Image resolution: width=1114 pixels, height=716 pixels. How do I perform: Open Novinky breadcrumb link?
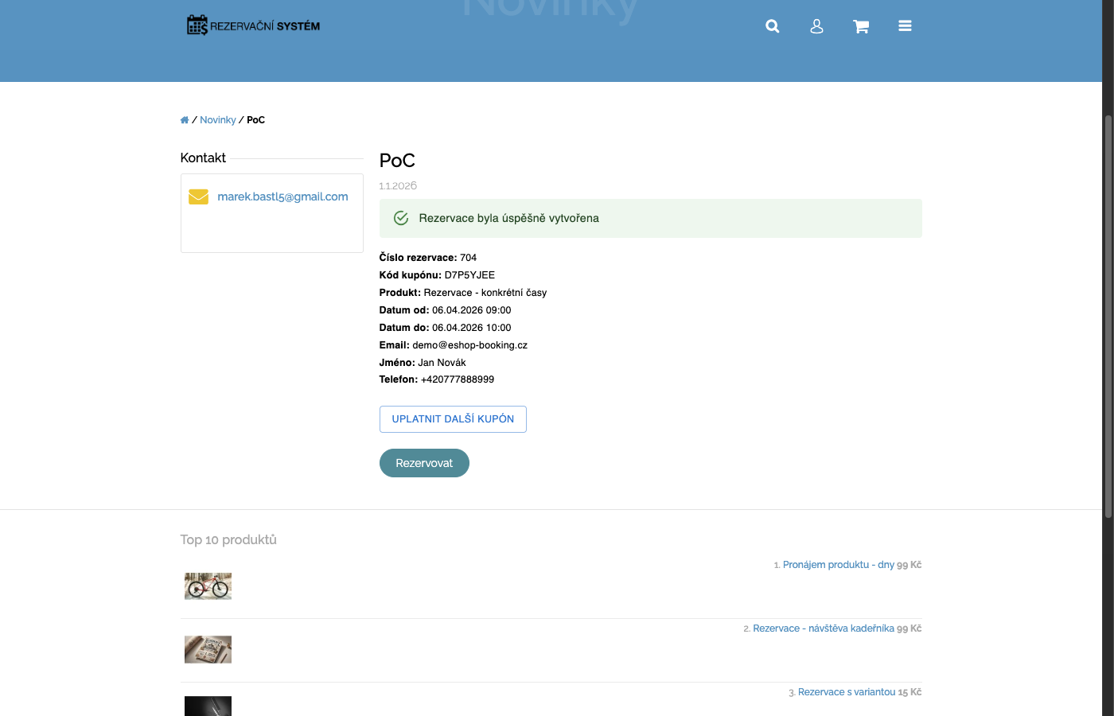point(217,120)
